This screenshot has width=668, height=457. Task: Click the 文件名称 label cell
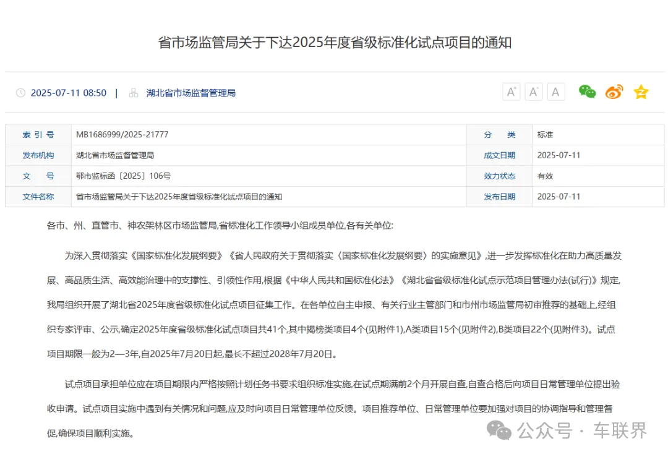click(38, 197)
